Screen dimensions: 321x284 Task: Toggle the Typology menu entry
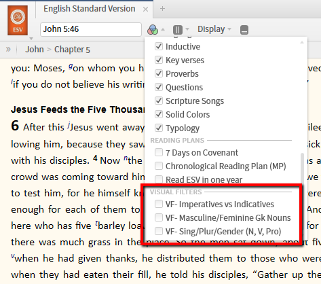point(183,128)
